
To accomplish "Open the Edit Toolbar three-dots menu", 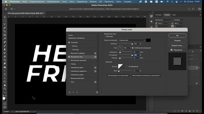I will tap(5, 92).
